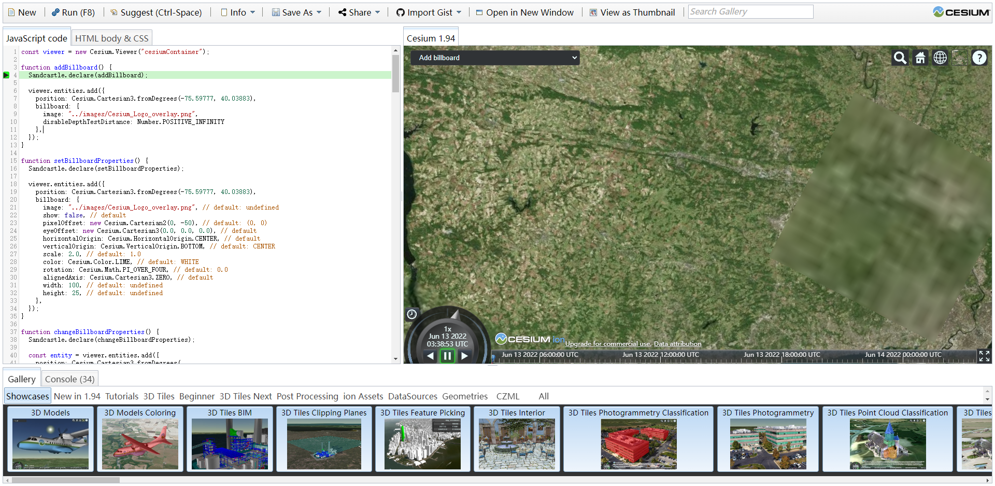This screenshot has height=486, width=995.
Task: Click the clock reset icon near animation dial
Action: point(412,314)
